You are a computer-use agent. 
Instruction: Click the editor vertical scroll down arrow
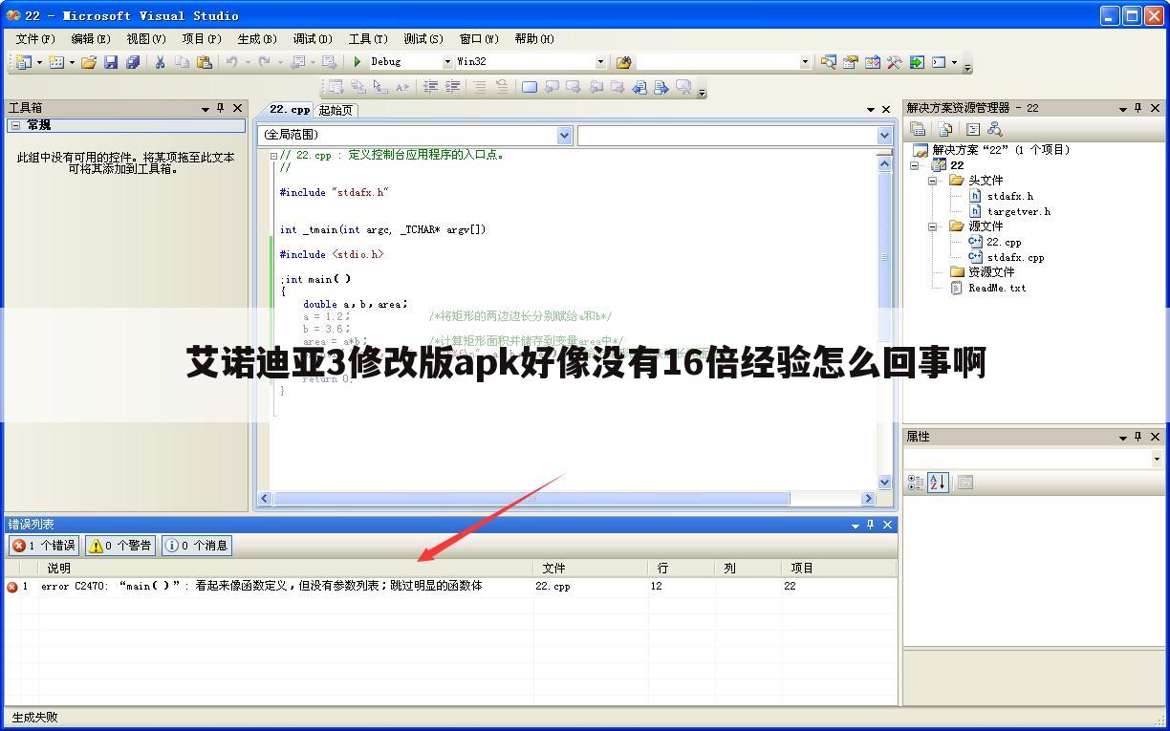coord(884,483)
